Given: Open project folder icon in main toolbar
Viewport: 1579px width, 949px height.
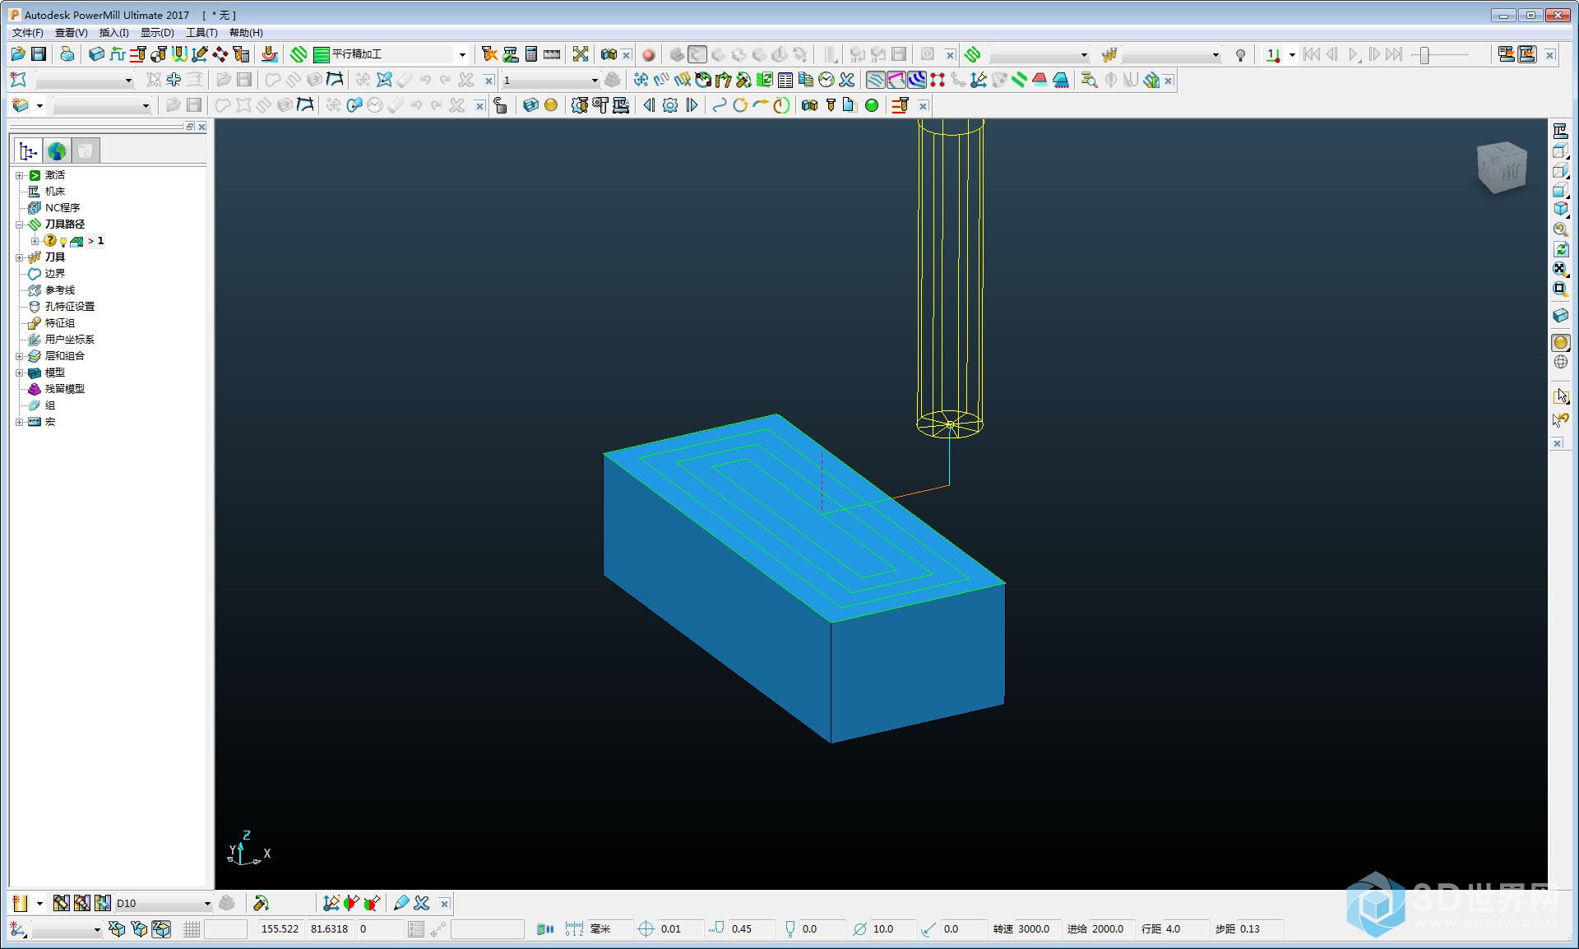Looking at the screenshot, I should (18, 54).
